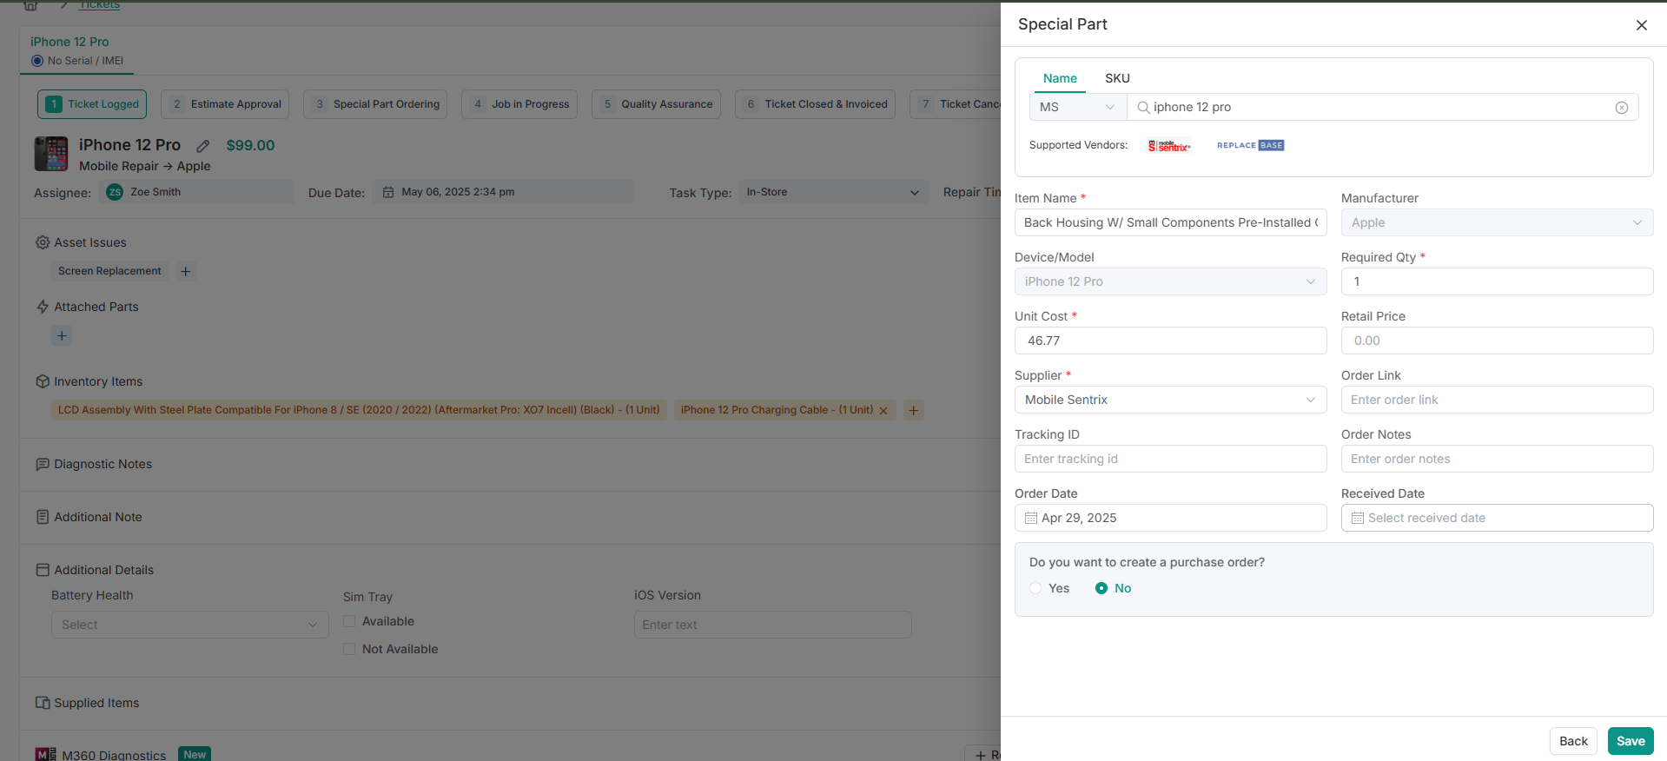The height and width of the screenshot is (761, 1667).
Task: Click the Diagnostic Notes icon
Action: coord(43,464)
